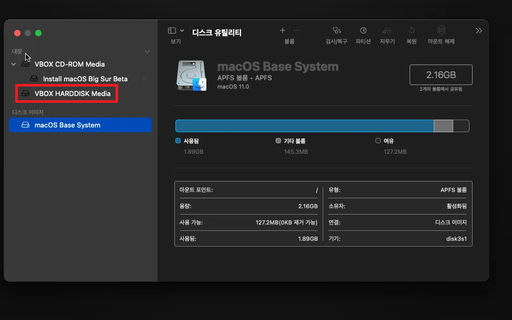Screen dimensions: 512x320
Task: Click the 'APFS 볼륨 • APFS' subtitle
Action: point(245,78)
